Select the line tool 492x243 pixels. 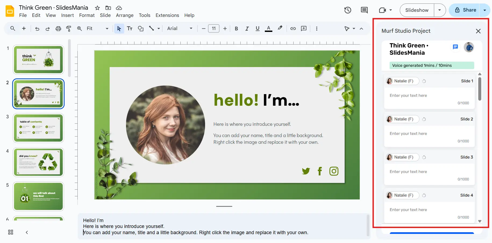pyautogui.click(x=152, y=28)
